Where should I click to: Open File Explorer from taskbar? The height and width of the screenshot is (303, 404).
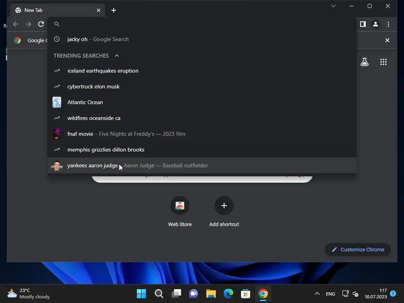[x=211, y=294]
